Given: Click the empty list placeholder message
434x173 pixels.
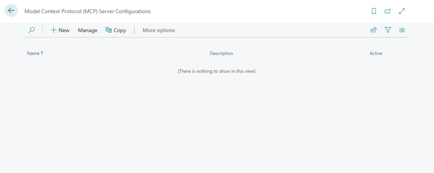Looking at the screenshot, I should [216, 71].
